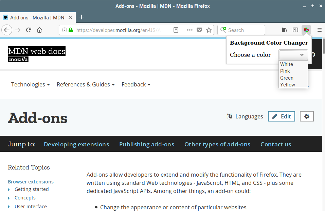Expand Getting started sidebar section
This screenshot has width=325, height=211.
(9, 190)
